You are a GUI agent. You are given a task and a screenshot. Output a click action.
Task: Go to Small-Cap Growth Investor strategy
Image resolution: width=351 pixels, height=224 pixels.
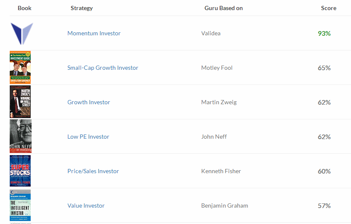[103, 68]
